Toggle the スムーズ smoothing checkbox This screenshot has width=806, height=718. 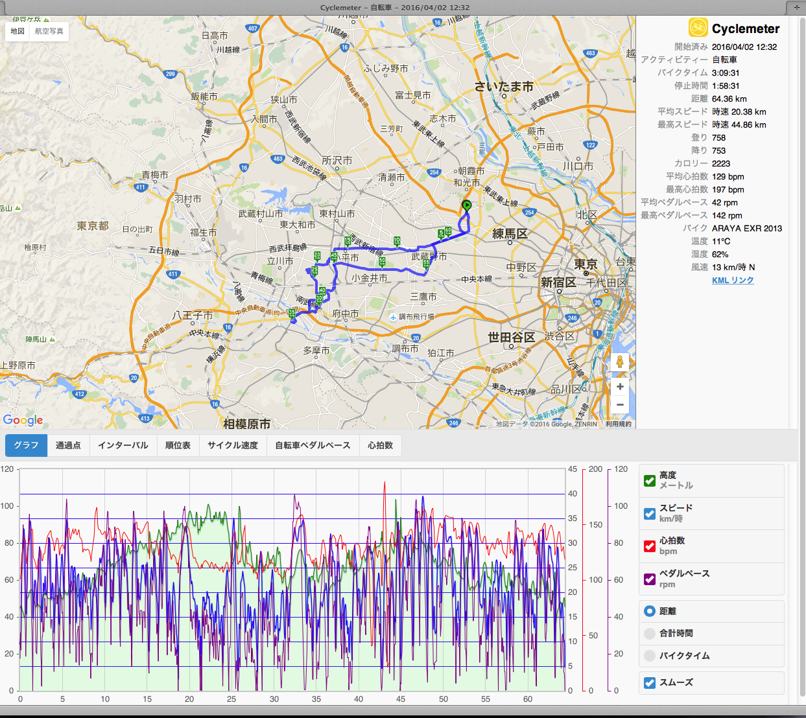(650, 682)
